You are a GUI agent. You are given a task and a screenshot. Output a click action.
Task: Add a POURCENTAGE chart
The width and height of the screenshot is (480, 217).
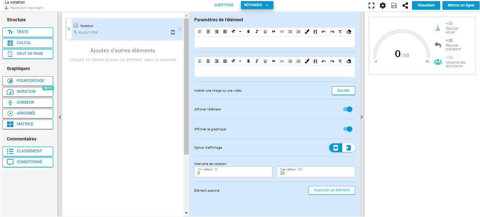[x=28, y=81]
